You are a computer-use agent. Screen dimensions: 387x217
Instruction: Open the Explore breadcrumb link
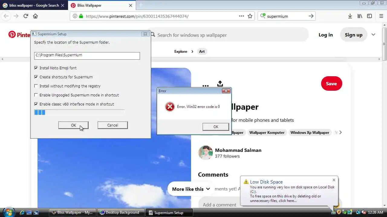tap(181, 51)
